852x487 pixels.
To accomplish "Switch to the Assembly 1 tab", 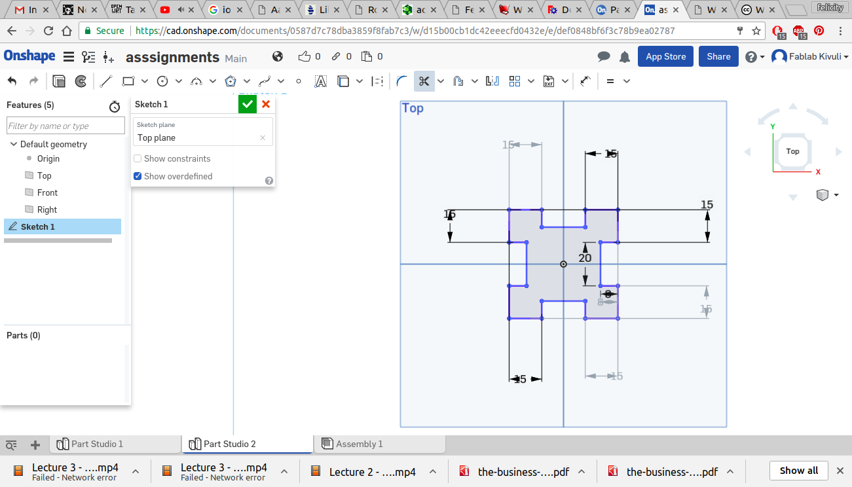I will point(380,444).
